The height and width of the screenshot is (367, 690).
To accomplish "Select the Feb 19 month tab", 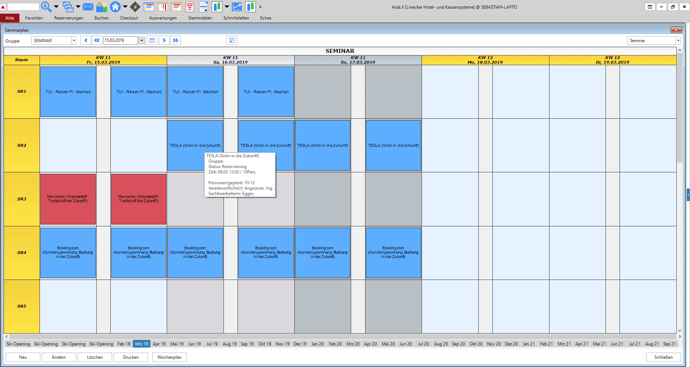I will [x=124, y=344].
